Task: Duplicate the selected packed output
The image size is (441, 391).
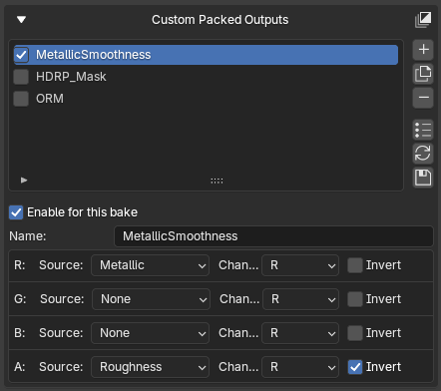Action: point(423,74)
